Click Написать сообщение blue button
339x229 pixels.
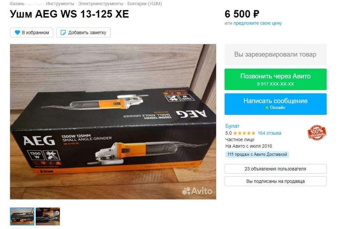coord(275,104)
